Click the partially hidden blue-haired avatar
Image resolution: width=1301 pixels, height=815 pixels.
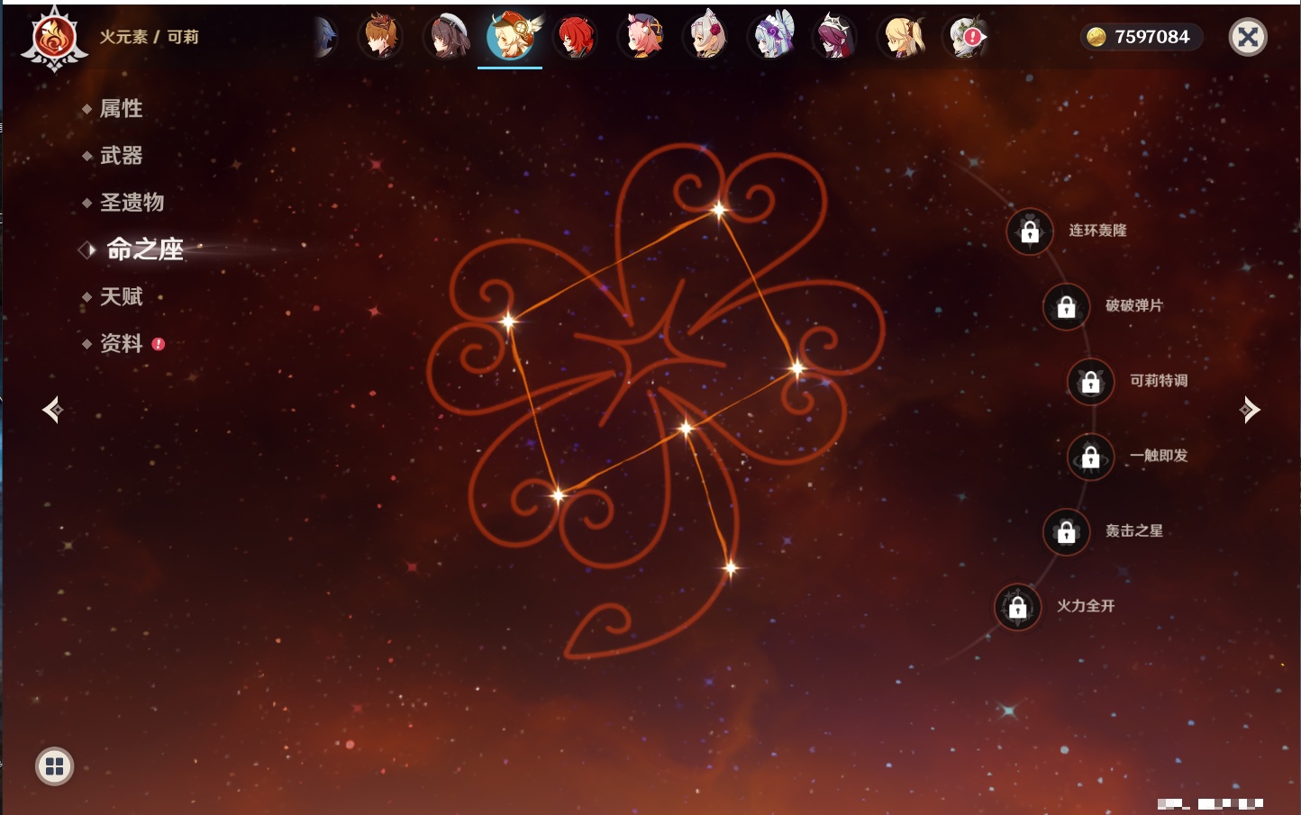(325, 37)
